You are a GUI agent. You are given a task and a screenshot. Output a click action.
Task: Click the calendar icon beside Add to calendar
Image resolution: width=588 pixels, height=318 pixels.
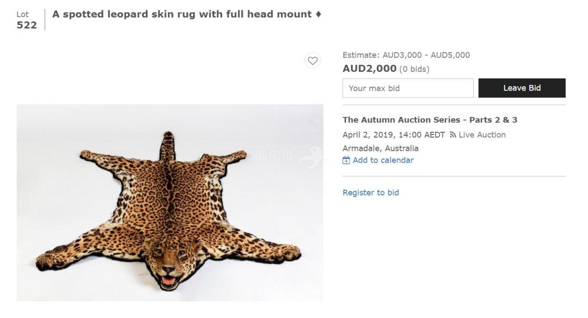(x=346, y=160)
